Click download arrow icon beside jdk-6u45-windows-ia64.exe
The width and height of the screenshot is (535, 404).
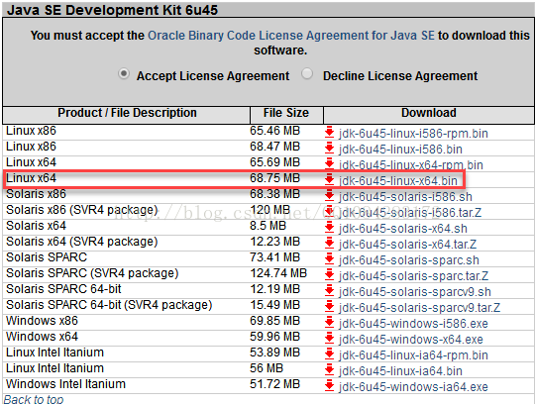tap(329, 386)
